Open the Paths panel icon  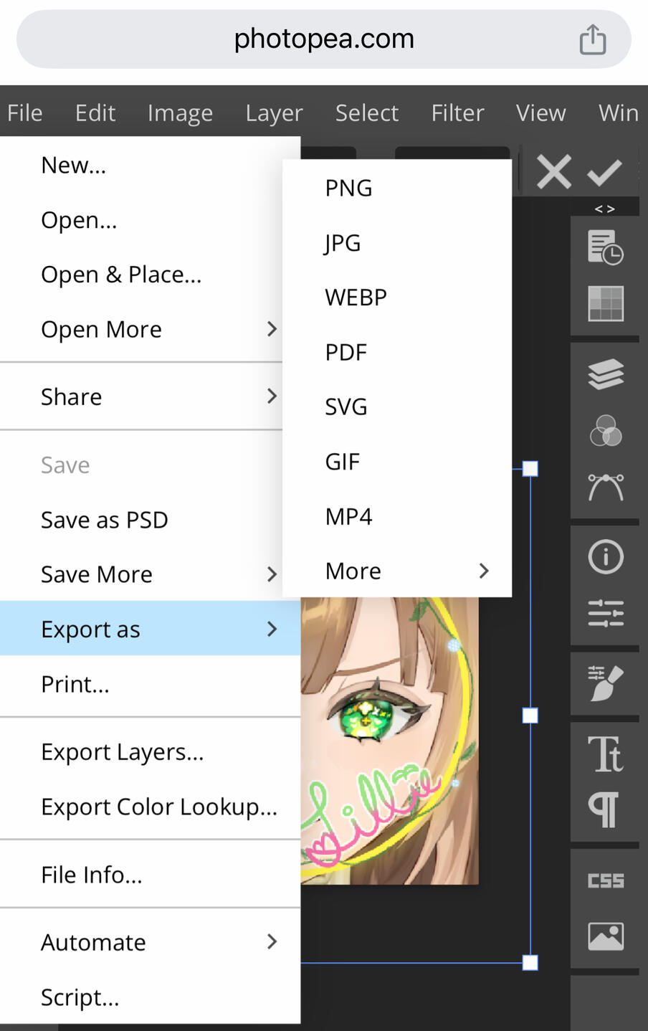606,487
